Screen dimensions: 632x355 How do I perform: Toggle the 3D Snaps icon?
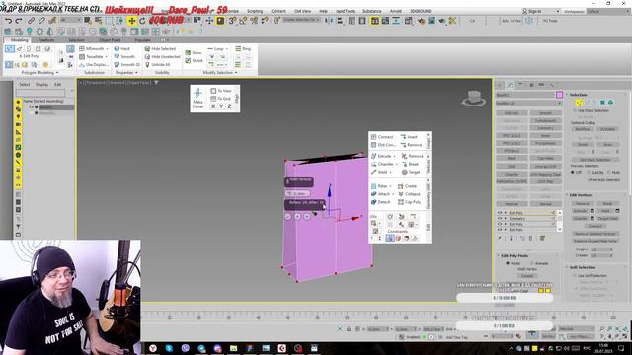pyautogui.click(x=233, y=21)
